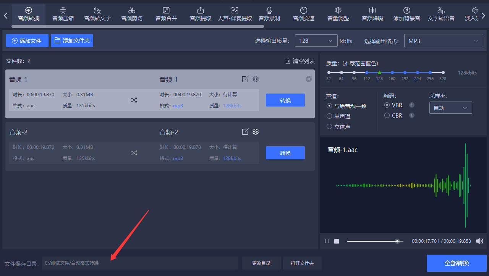Click the file save directory path field
This screenshot has width=489, height=276.
tap(140, 263)
